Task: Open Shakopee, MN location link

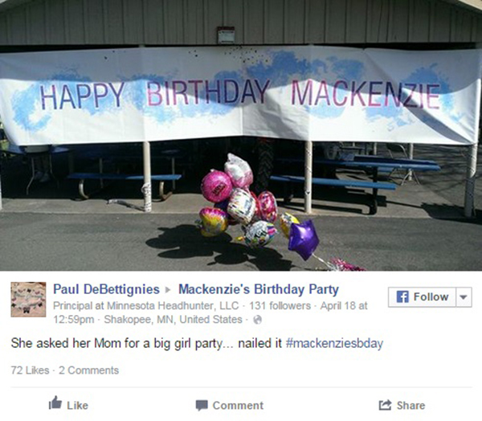Action: [173, 320]
